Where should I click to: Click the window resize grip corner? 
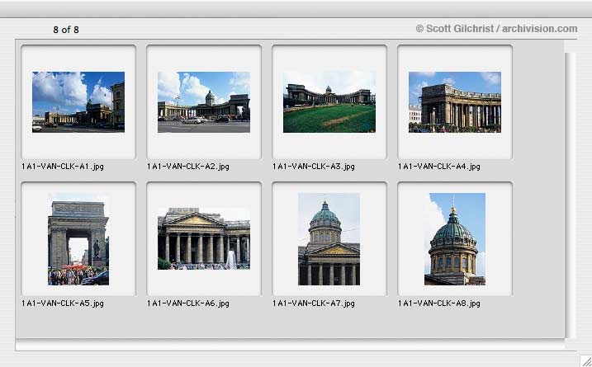(585, 360)
